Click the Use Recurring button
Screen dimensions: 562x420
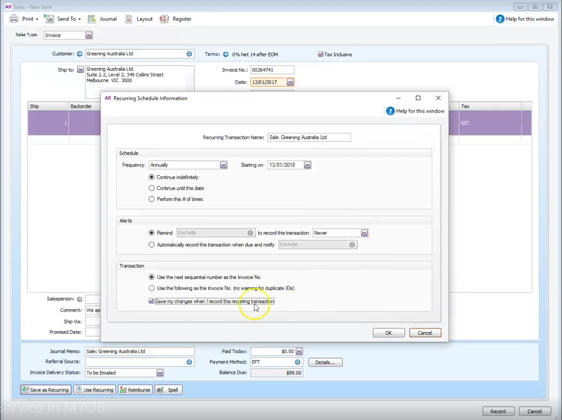pos(94,390)
